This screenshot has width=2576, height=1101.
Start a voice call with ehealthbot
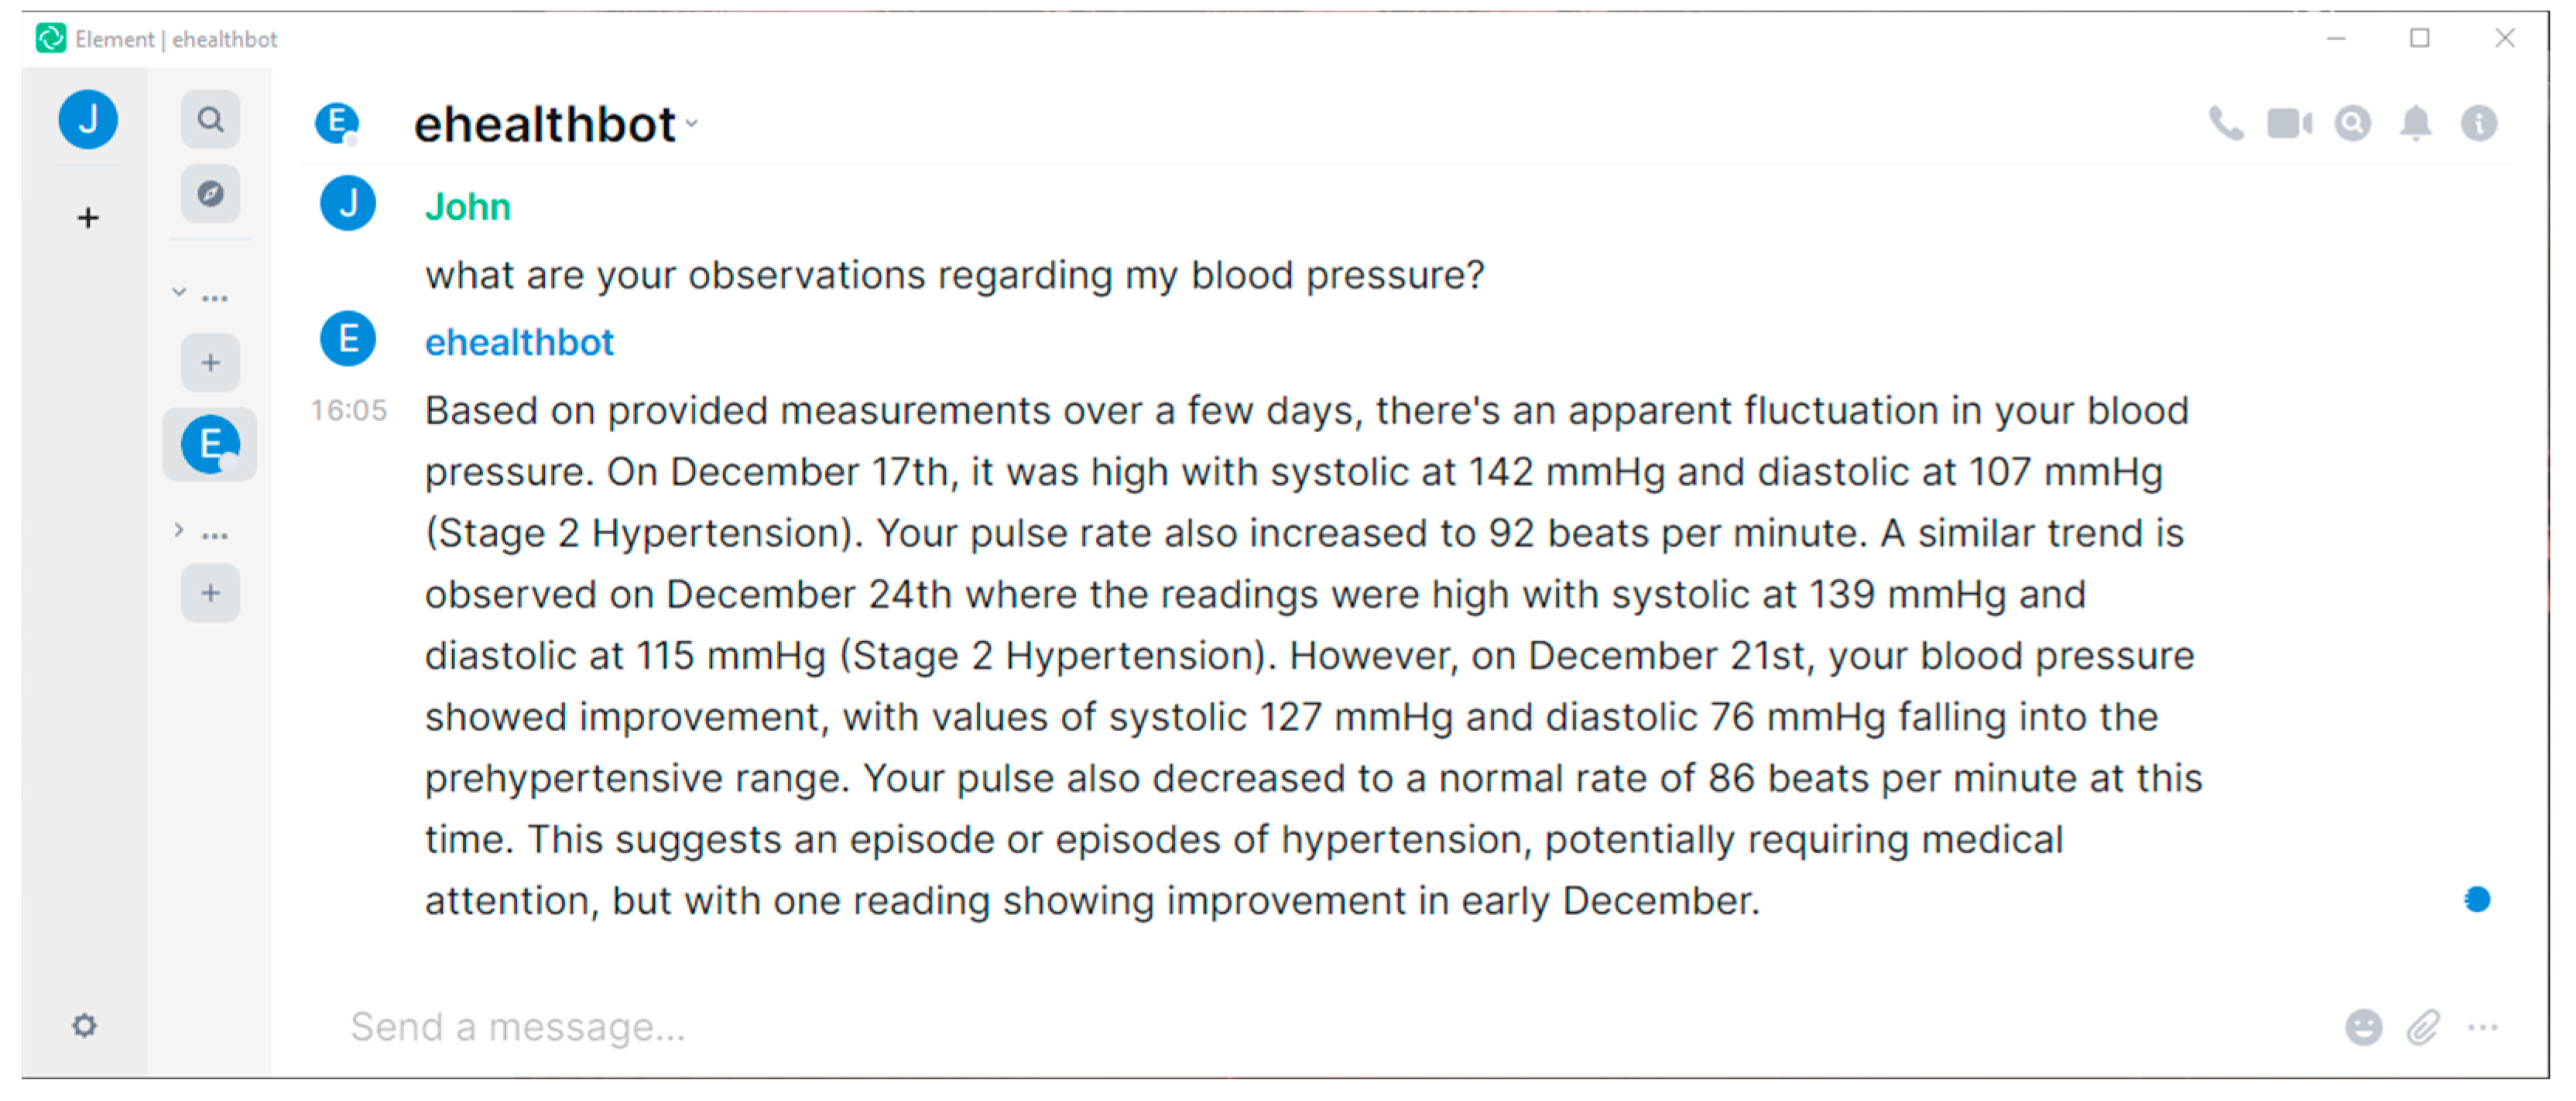[2225, 124]
